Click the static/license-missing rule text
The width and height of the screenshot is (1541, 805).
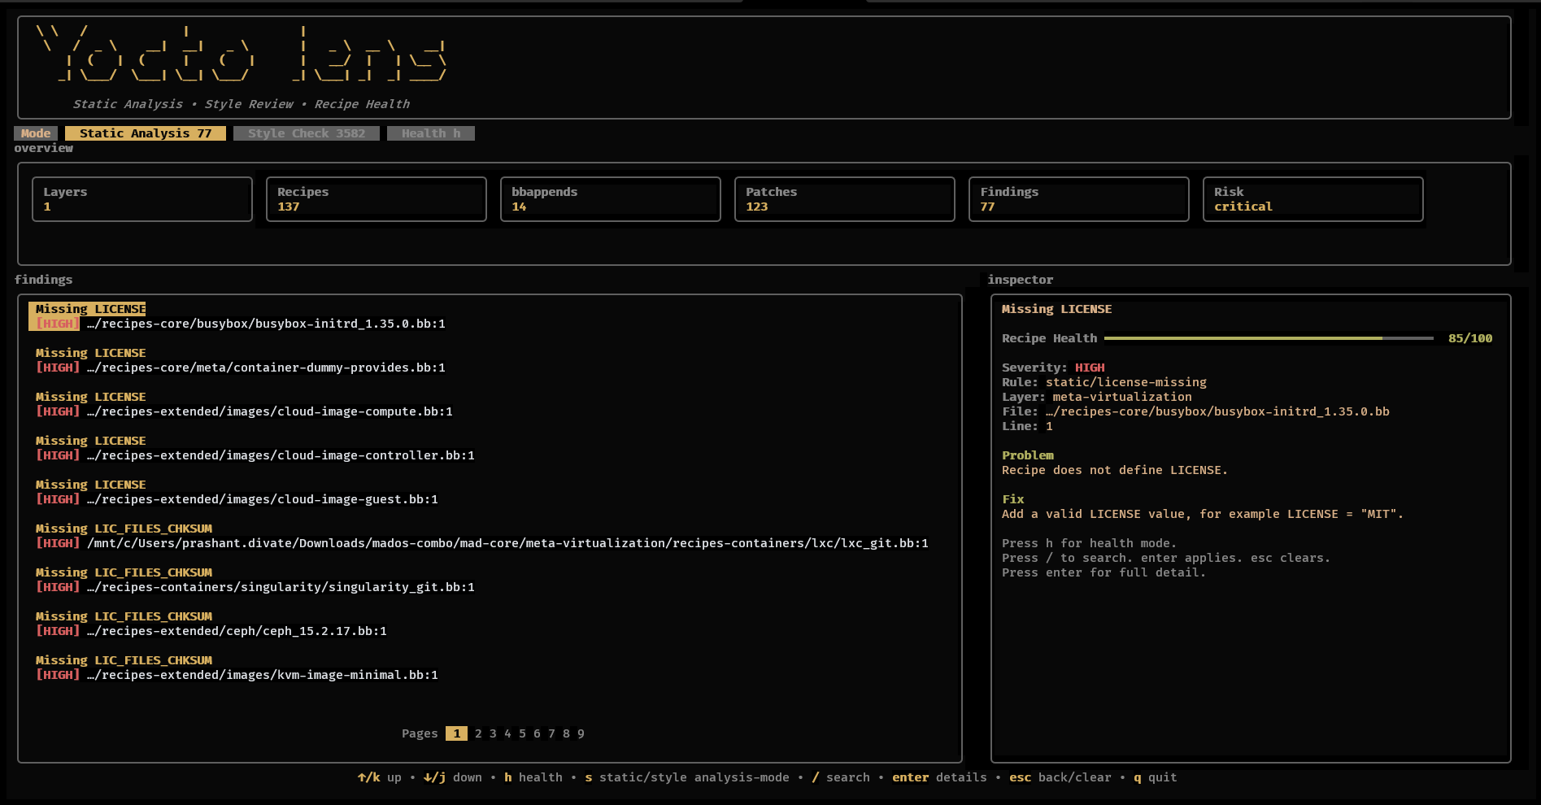[x=1126, y=382]
